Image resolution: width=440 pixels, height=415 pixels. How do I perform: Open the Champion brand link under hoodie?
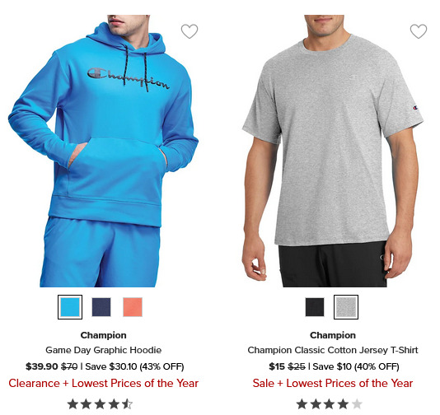click(x=104, y=335)
